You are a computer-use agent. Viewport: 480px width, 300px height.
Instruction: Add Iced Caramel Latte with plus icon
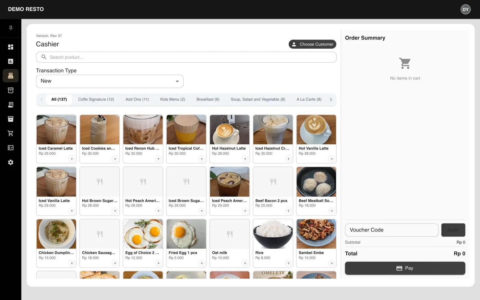[72, 159]
